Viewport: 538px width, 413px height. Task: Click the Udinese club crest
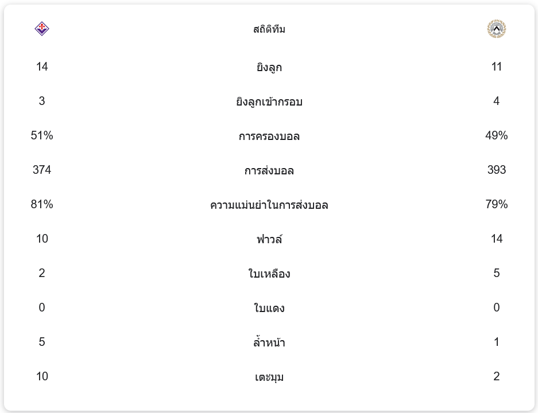(496, 29)
